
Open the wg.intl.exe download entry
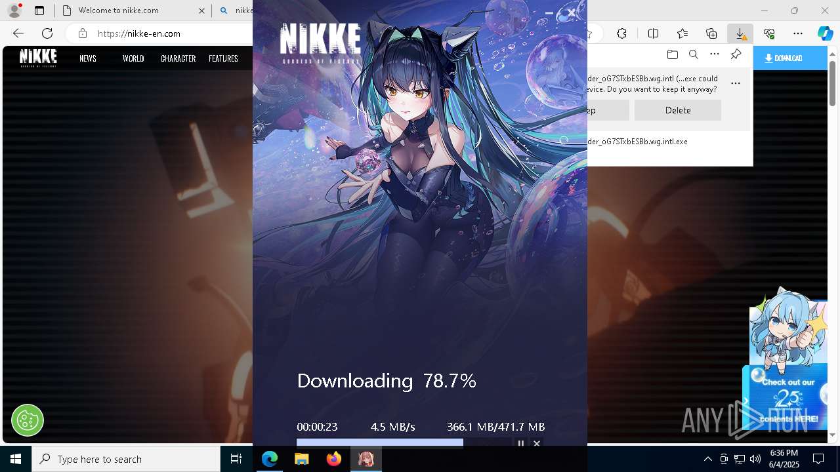637,142
